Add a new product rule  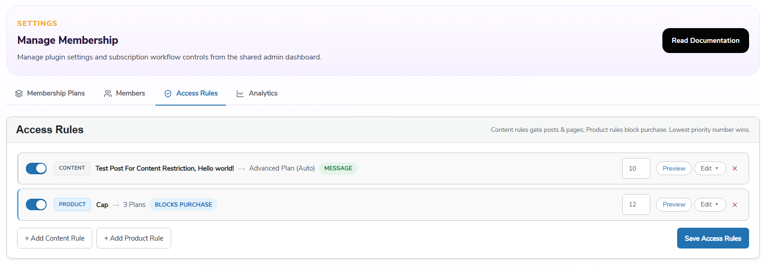tap(134, 238)
